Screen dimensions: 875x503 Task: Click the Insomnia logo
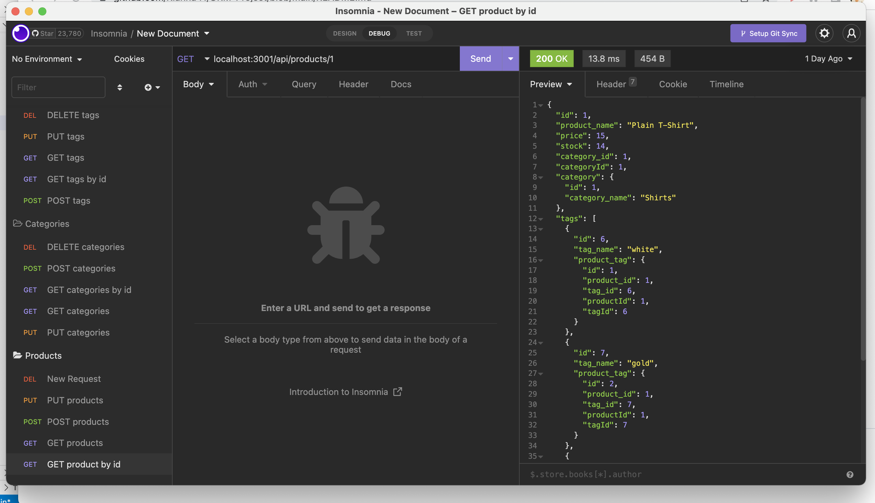[x=20, y=33]
